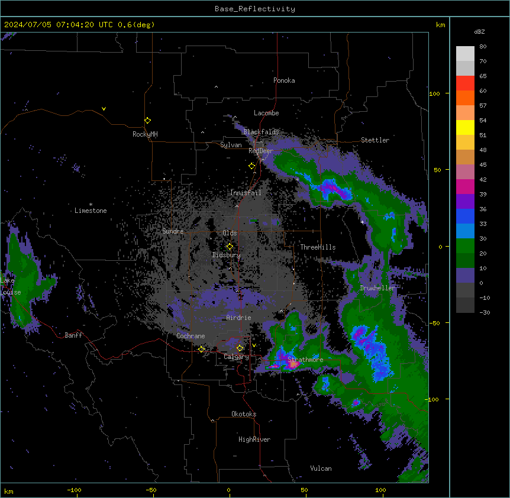Click the km unit label at top right

(x=440, y=25)
